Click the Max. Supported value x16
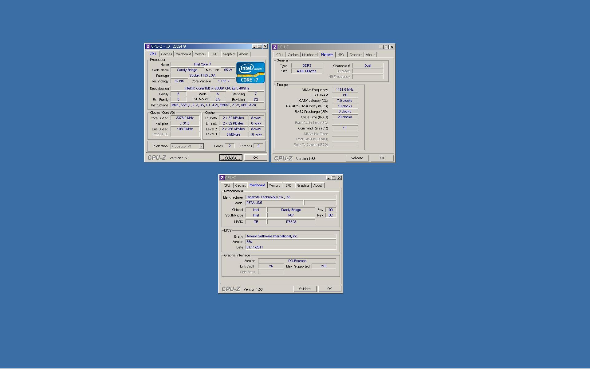This screenshot has height=369, width=590. coord(324,266)
